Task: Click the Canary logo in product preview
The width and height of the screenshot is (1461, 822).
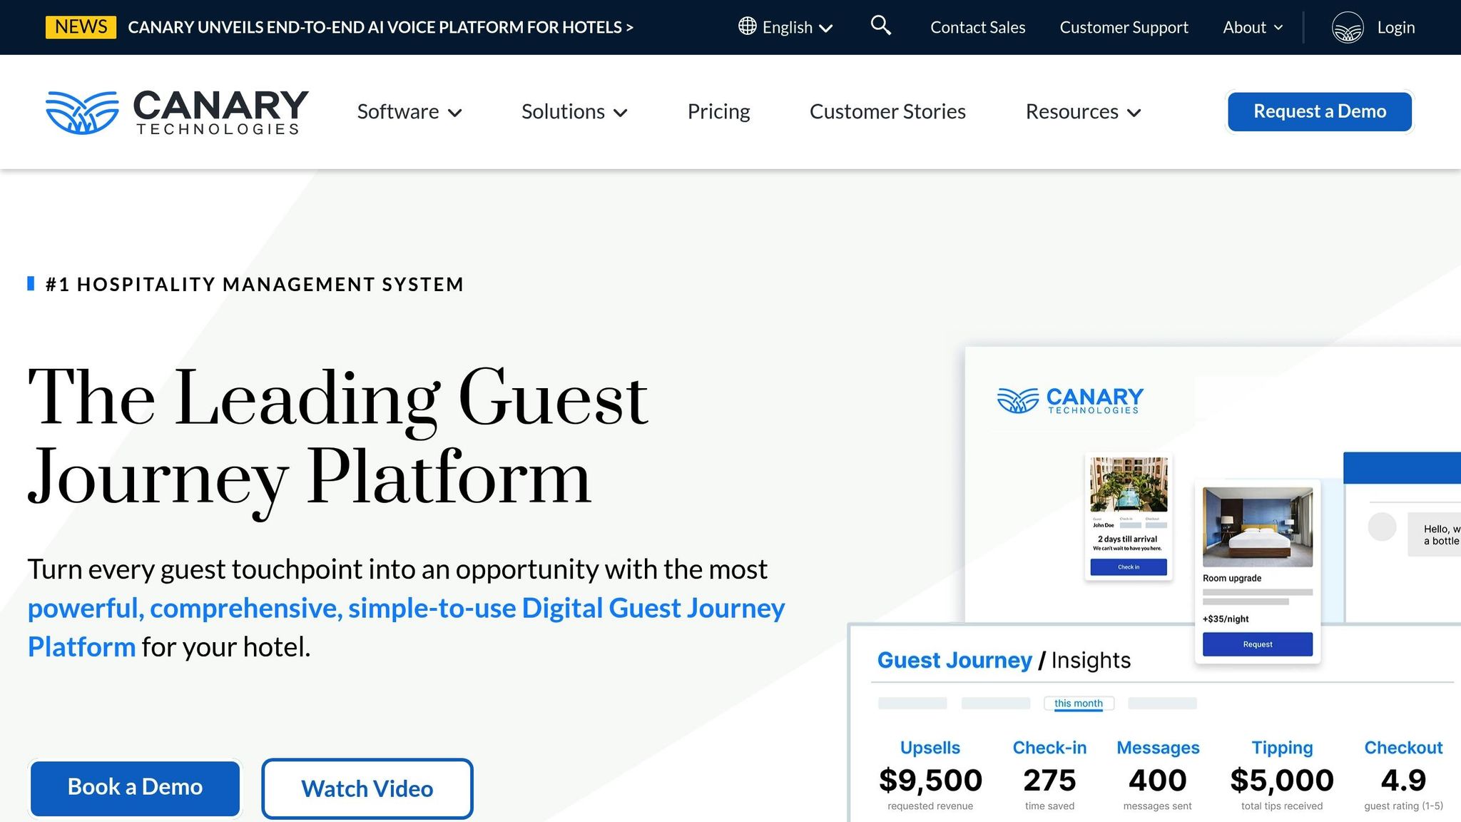Action: pyautogui.click(x=1069, y=400)
